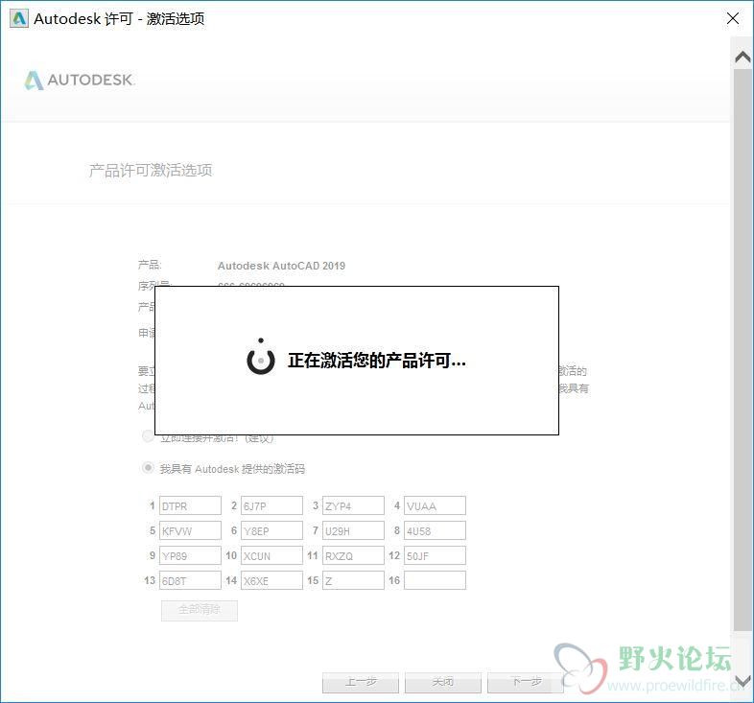The width and height of the screenshot is (754, 703).
Task: Click activation code field 10 containing XCUN
Action: (271, 556)
